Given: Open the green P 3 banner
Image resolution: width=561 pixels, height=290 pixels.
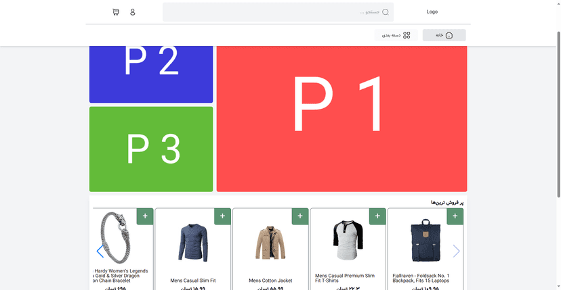Looking at the screenshot, I should click(x=151, y=149).
